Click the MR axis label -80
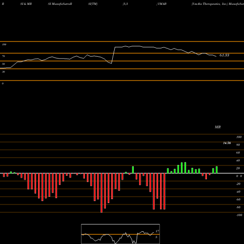This screenshot has height=244, width=244. coord(238,207)
